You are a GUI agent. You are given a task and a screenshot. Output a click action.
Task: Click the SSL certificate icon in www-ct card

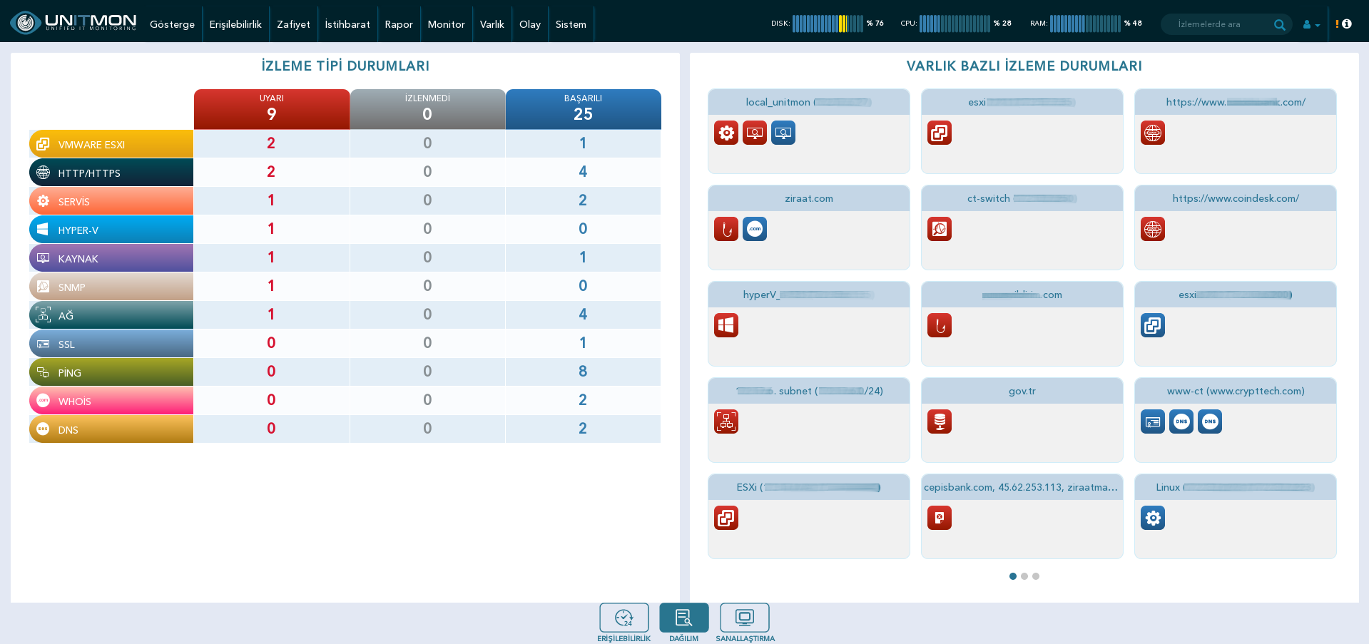click(1153, 421)
